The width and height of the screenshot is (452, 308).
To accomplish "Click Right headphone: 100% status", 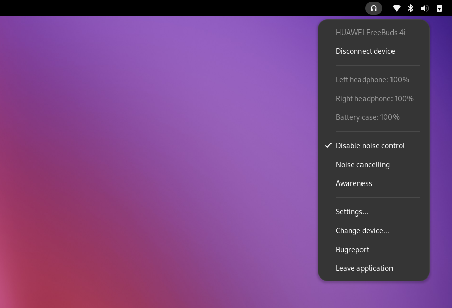I will point(374,99).
